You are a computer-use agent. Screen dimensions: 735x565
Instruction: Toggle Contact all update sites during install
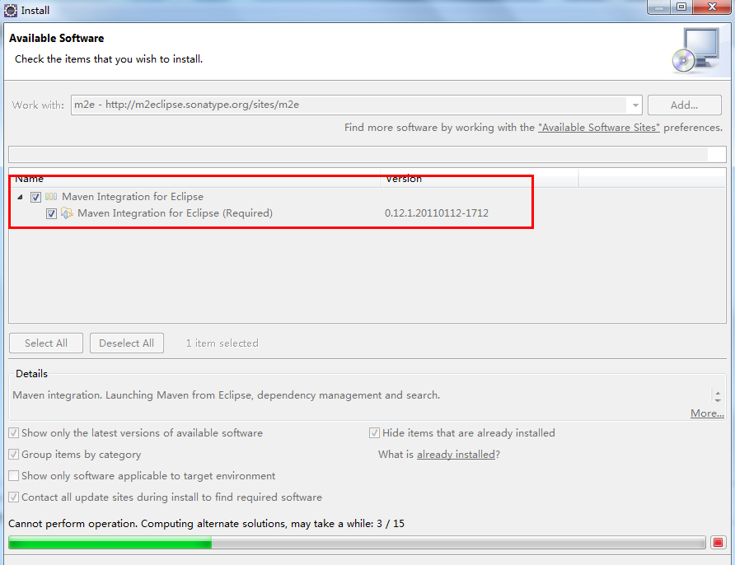click(x=14, y=497)
